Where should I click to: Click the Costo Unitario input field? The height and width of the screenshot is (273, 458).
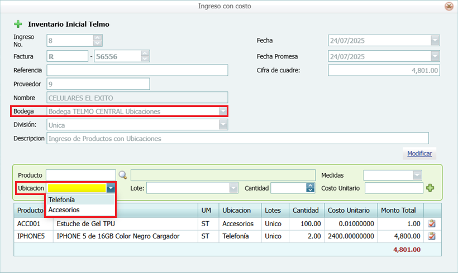tap(393, 188)
